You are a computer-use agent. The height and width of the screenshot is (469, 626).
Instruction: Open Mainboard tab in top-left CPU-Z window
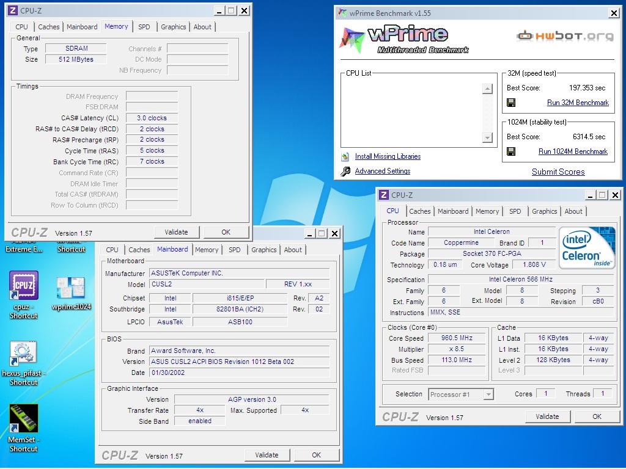82,27
